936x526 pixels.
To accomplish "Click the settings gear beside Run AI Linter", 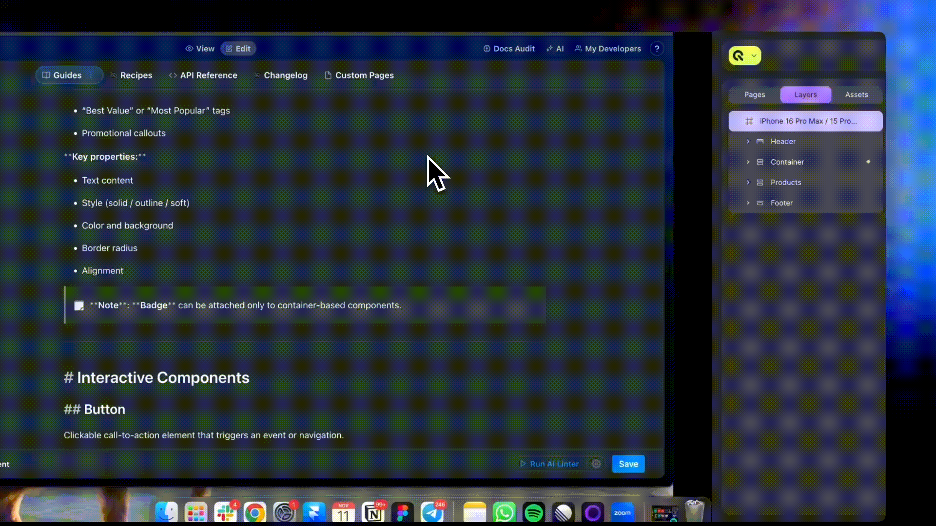I will pyautogui.click(x=596, y=464).
